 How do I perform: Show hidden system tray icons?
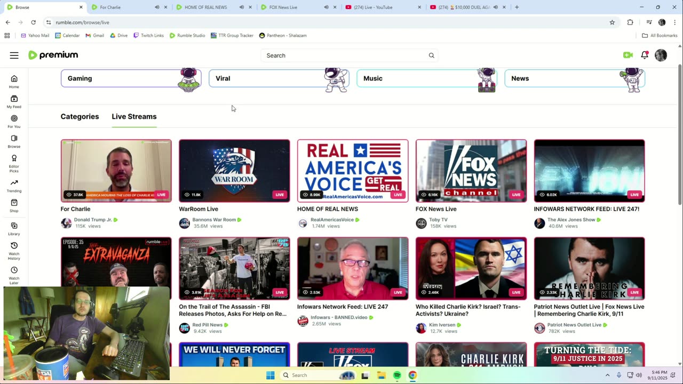click(x=607, y=375)
